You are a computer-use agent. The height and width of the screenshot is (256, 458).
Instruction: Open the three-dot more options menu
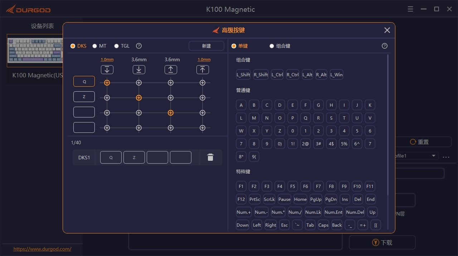click(x=446, y=157)
